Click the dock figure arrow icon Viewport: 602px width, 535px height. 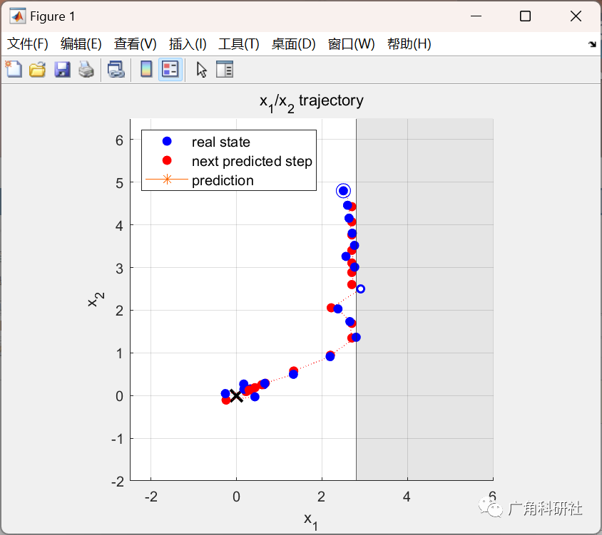tap(592, 44)
